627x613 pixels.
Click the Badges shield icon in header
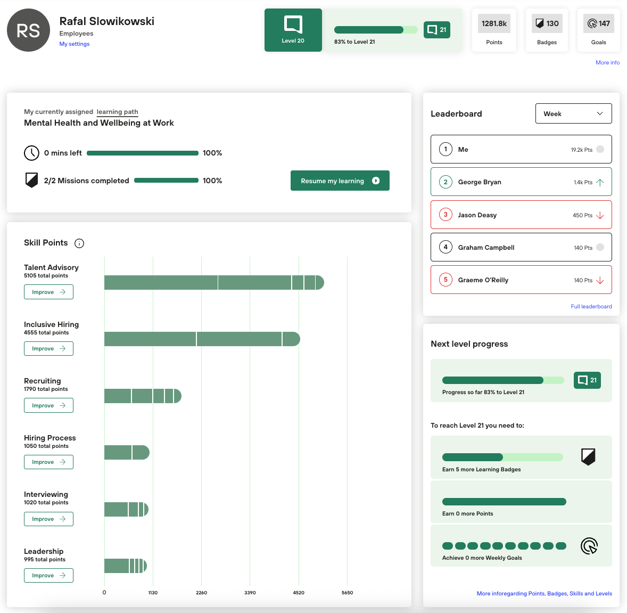pos(540,23)
